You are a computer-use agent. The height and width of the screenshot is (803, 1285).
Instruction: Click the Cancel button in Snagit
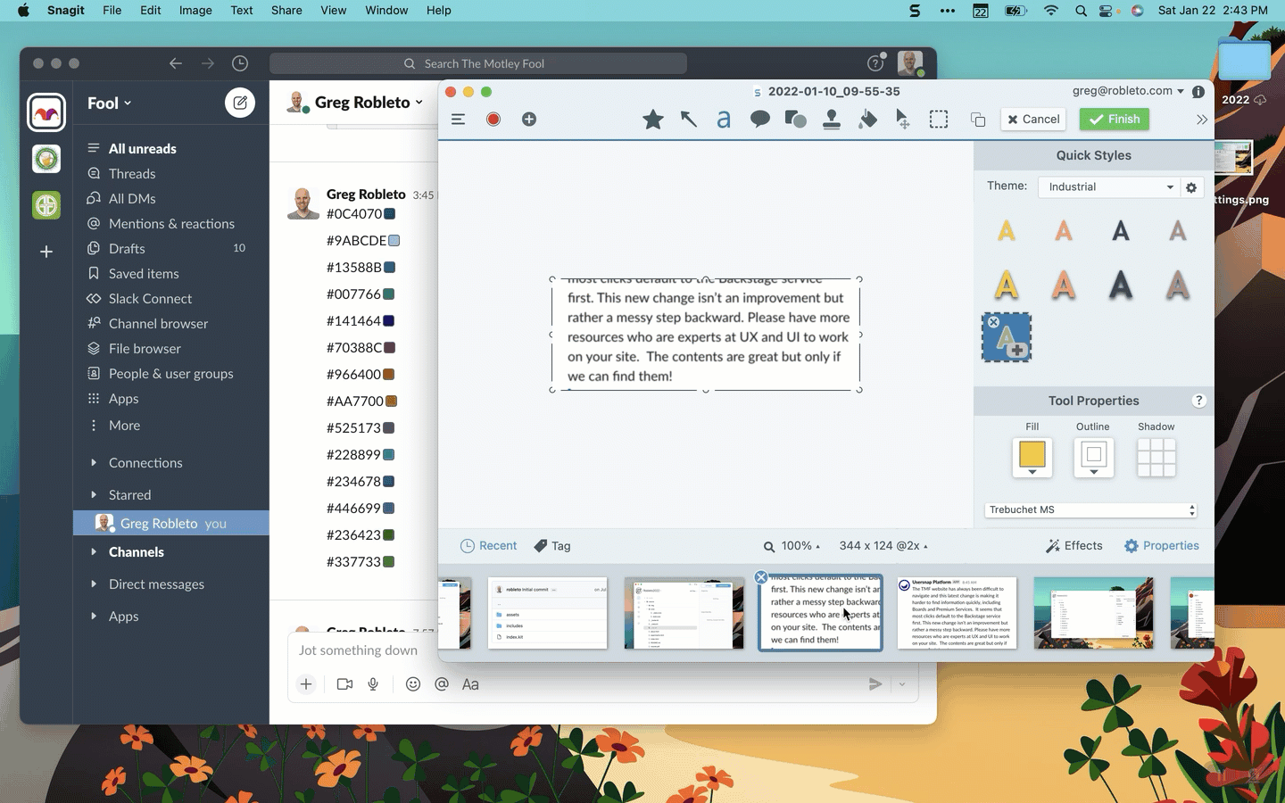click(x=1033, y=120)
